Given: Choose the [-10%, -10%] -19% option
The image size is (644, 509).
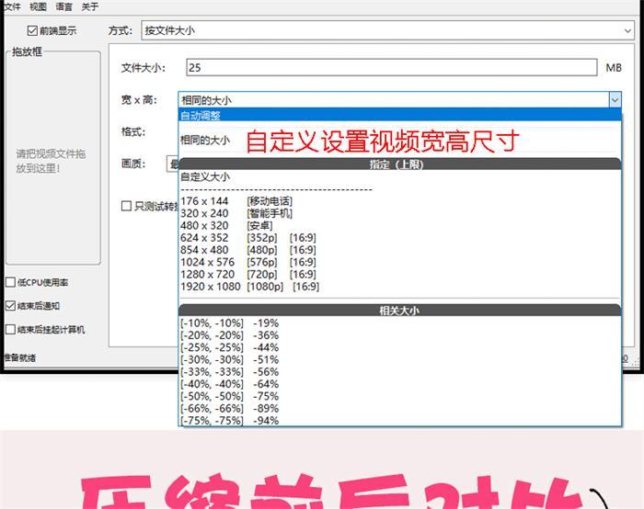Looking at the screenshot, I should pos(400,323).
